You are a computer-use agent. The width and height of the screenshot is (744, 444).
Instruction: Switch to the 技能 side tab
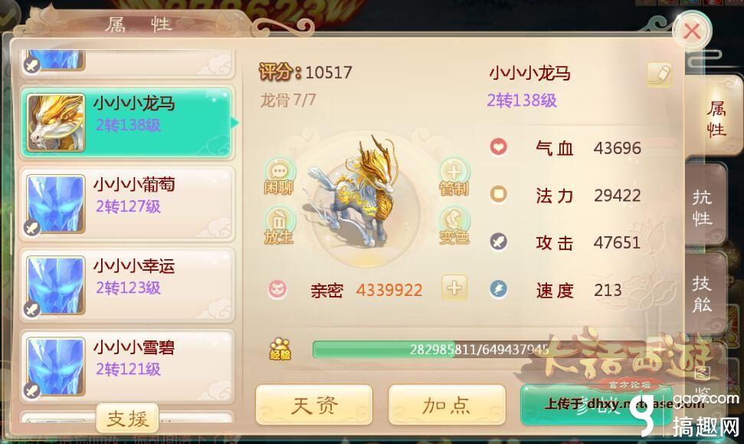click(x=705, y=294)
